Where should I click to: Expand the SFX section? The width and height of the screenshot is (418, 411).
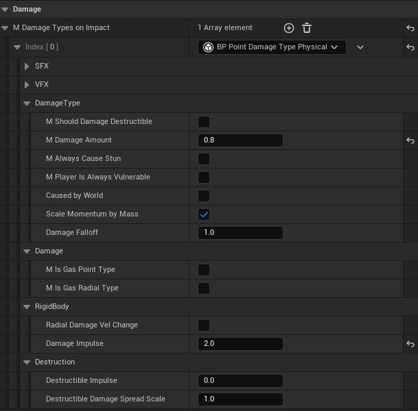coord(27,66)
